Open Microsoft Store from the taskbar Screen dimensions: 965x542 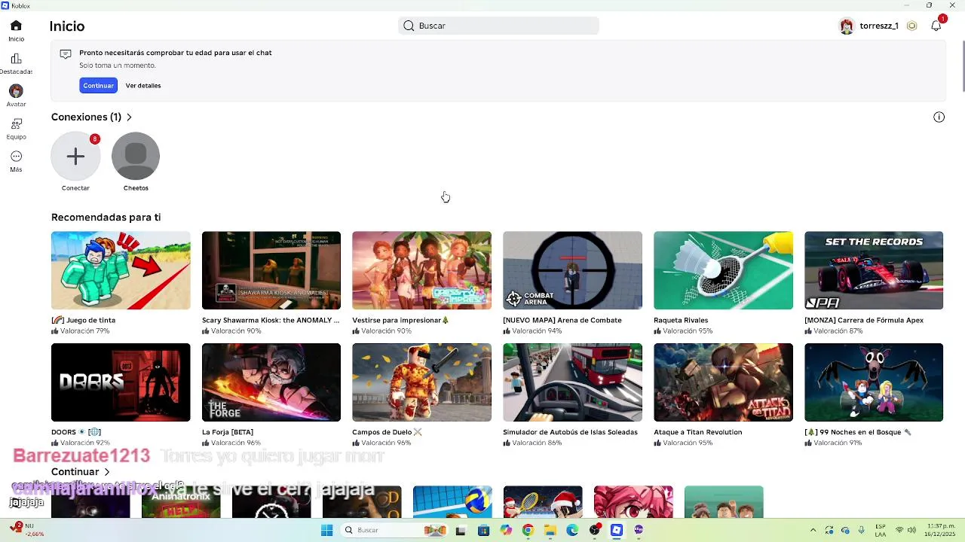pyautogui.click(x=484, y=530)
